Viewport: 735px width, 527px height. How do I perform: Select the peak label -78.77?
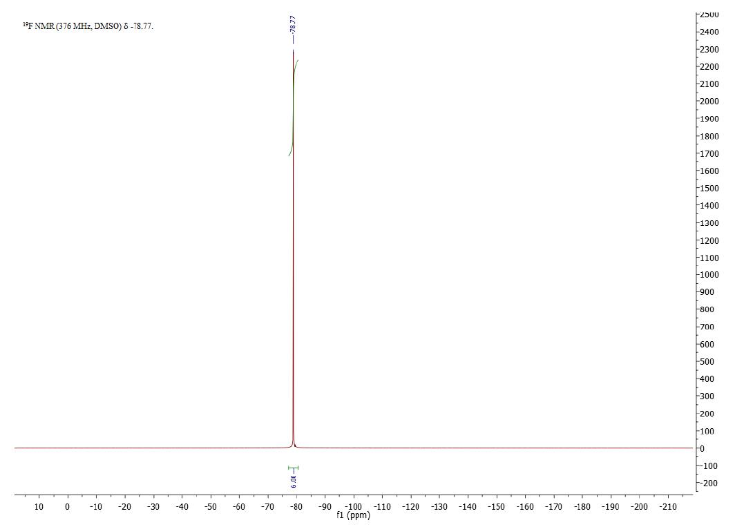[x=292, y=25]
